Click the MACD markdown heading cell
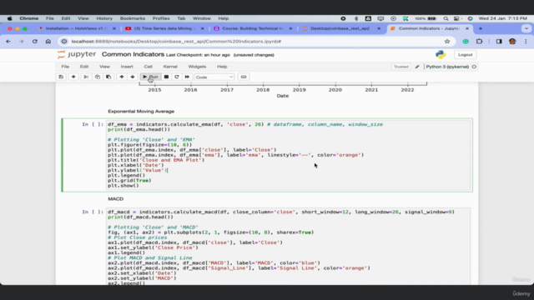Viewport: 534px width, 300px height. [x=115, y=199]
